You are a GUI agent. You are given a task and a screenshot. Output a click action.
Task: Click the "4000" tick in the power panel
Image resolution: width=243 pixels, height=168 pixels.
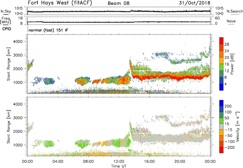pyautogui.click(x=18, y=42)
